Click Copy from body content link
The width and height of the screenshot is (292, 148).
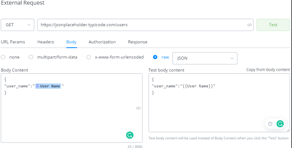pyautogui.click(x=268, y=70)
